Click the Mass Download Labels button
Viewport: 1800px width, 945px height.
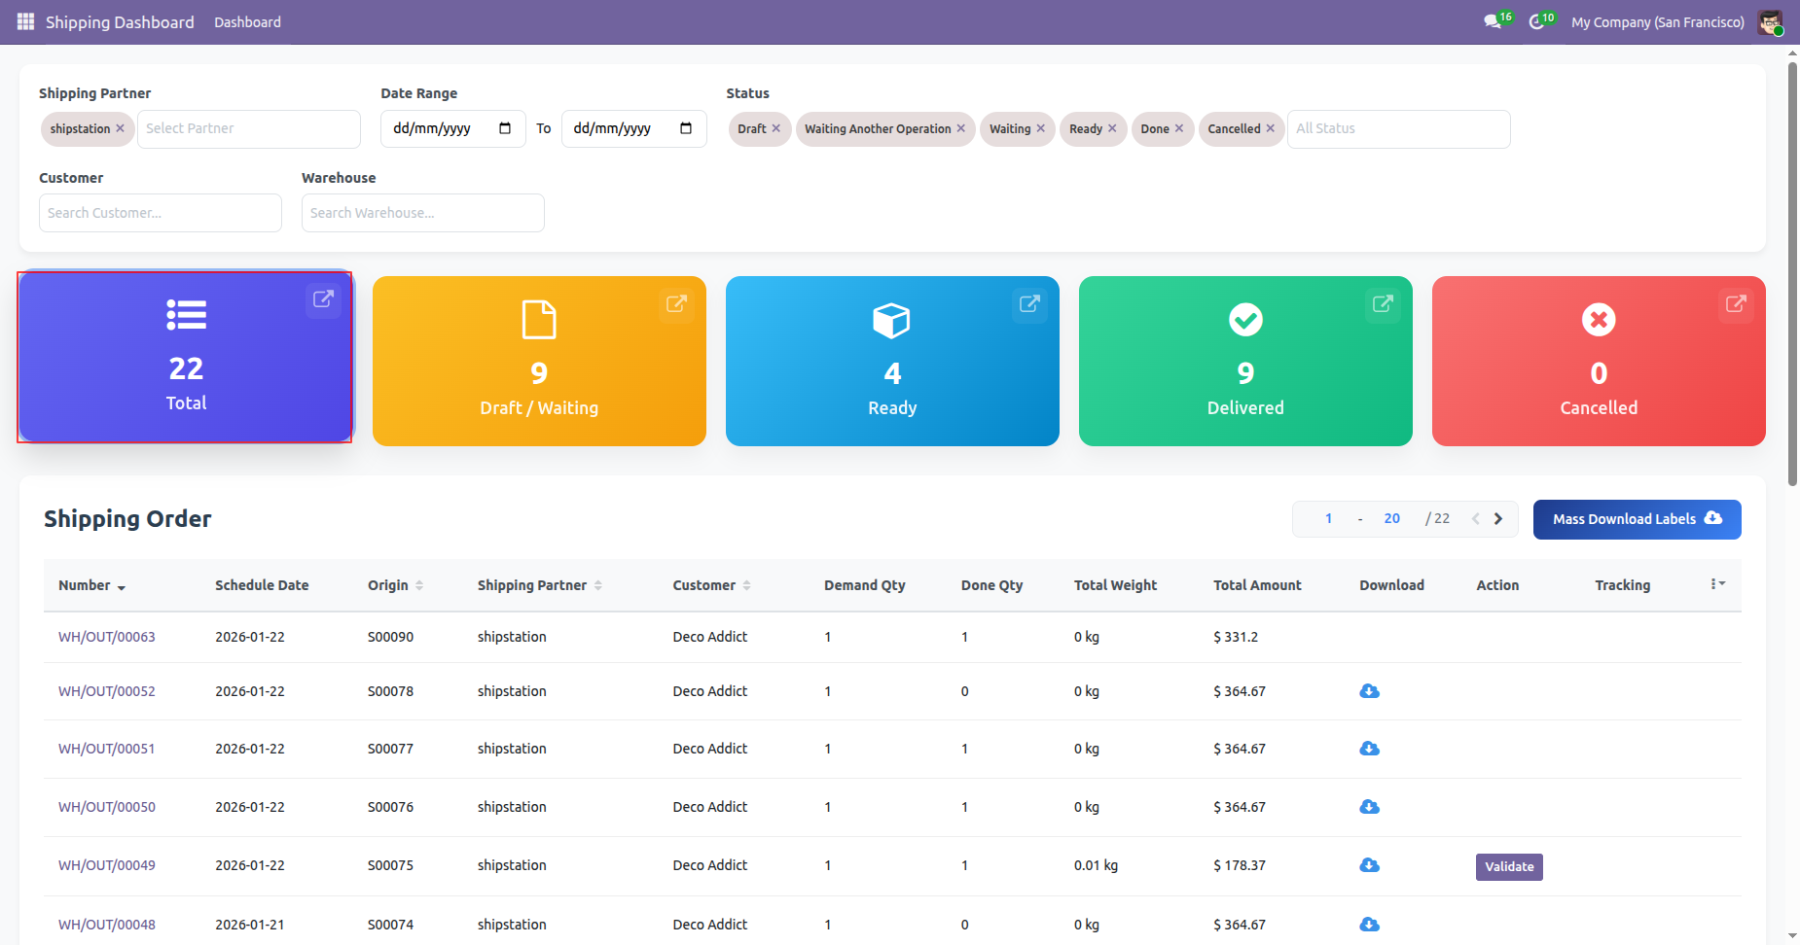[x=1637, y=519]
